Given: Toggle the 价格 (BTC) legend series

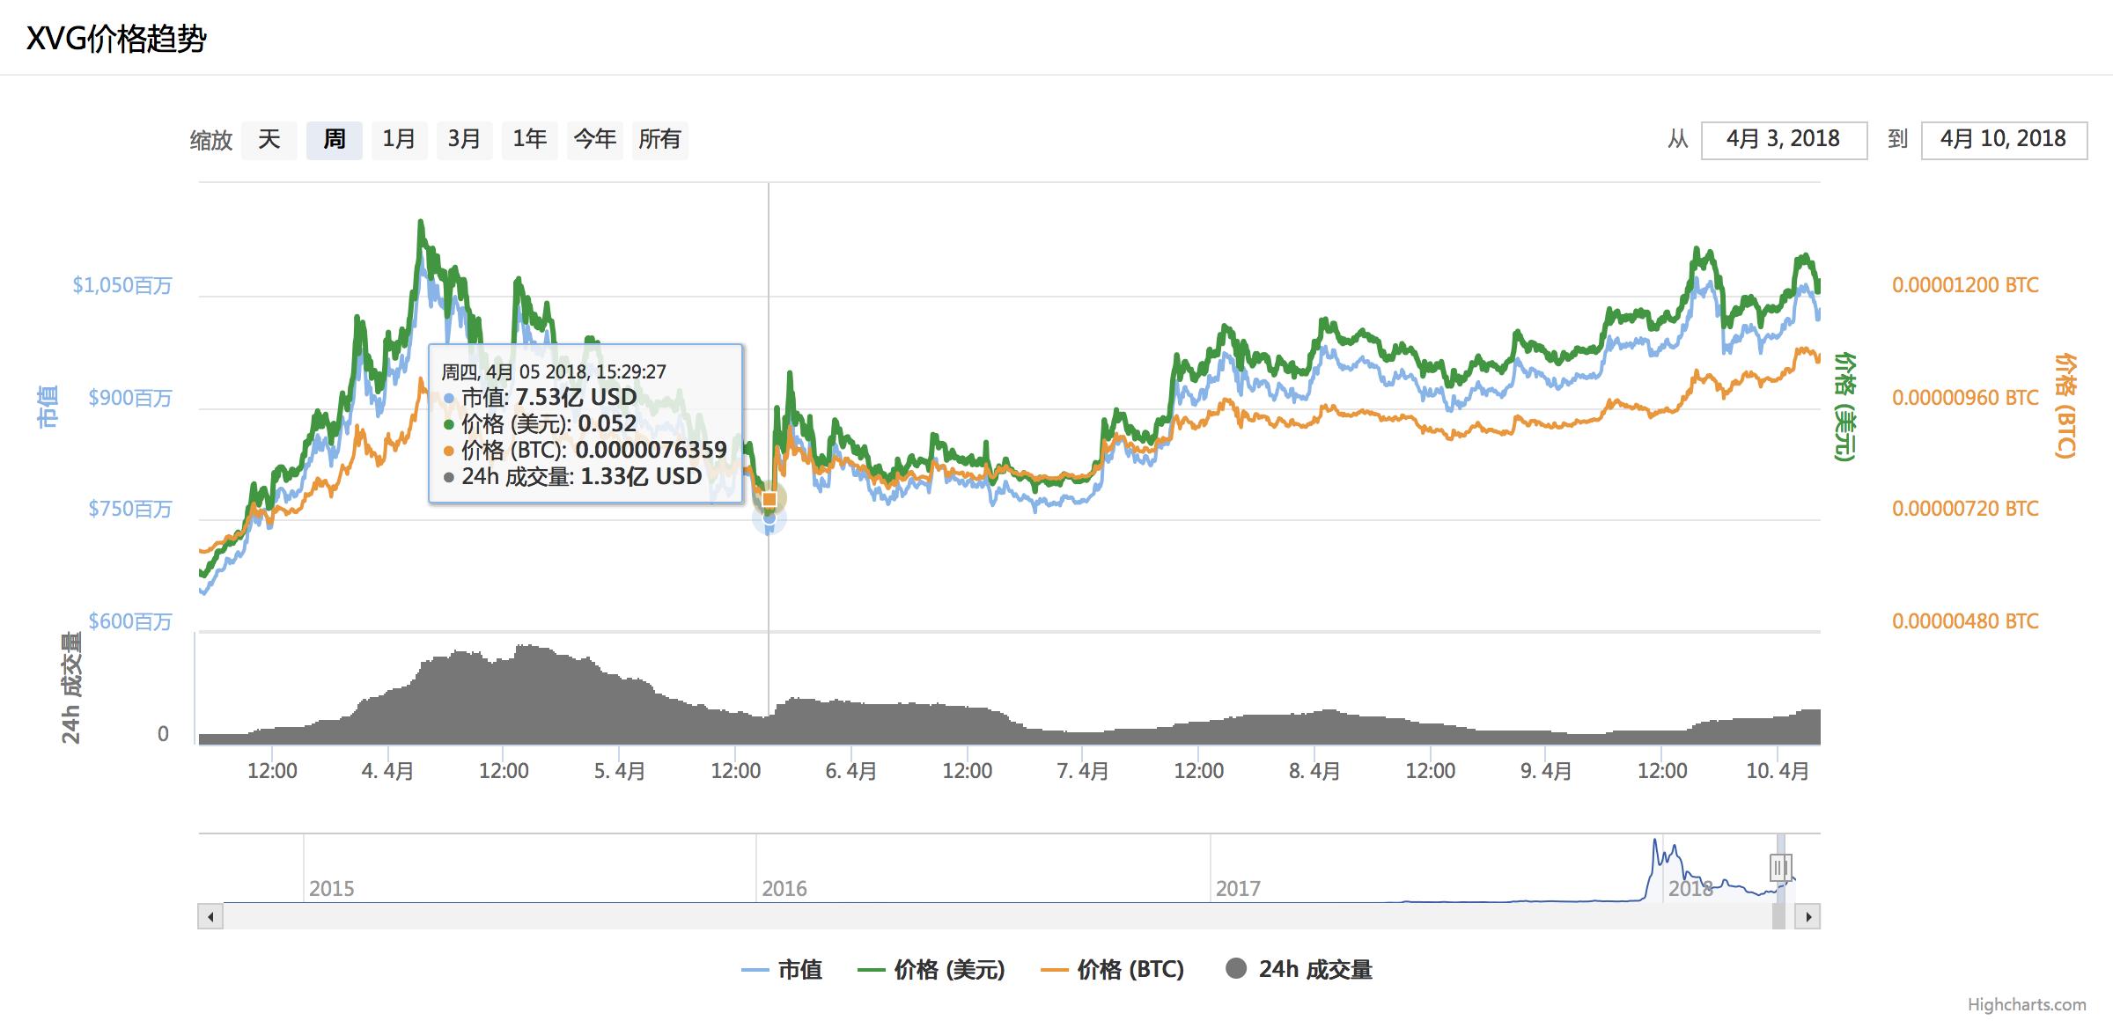Looking at the screenshot, I should click(x=1113, y=970).
